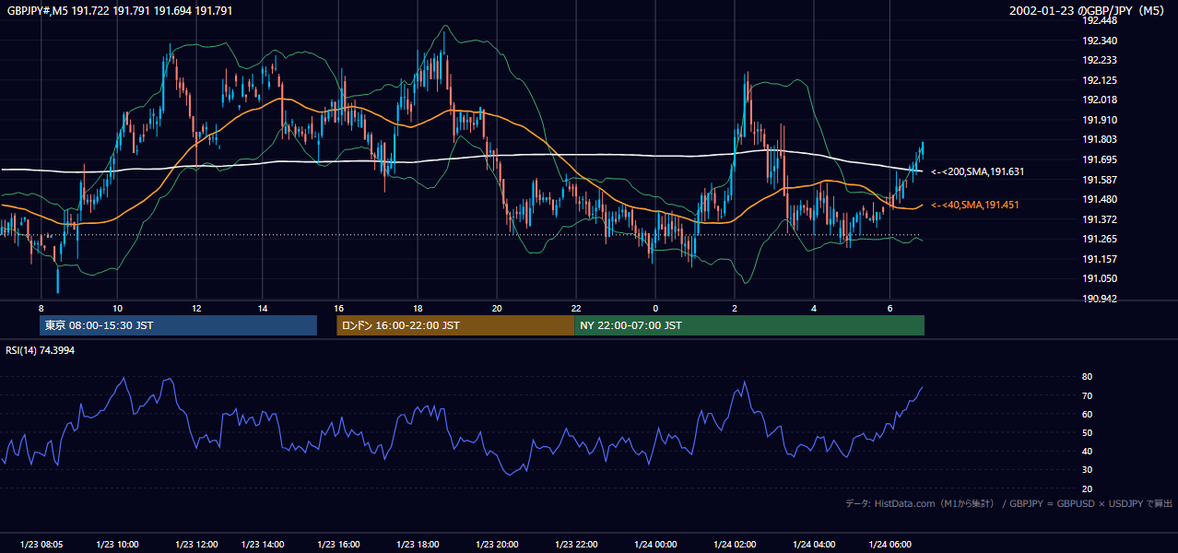Viewport: 1178px width, 553px height.
Task: Click price axis value 191.587
Action: click(1100, 180)
